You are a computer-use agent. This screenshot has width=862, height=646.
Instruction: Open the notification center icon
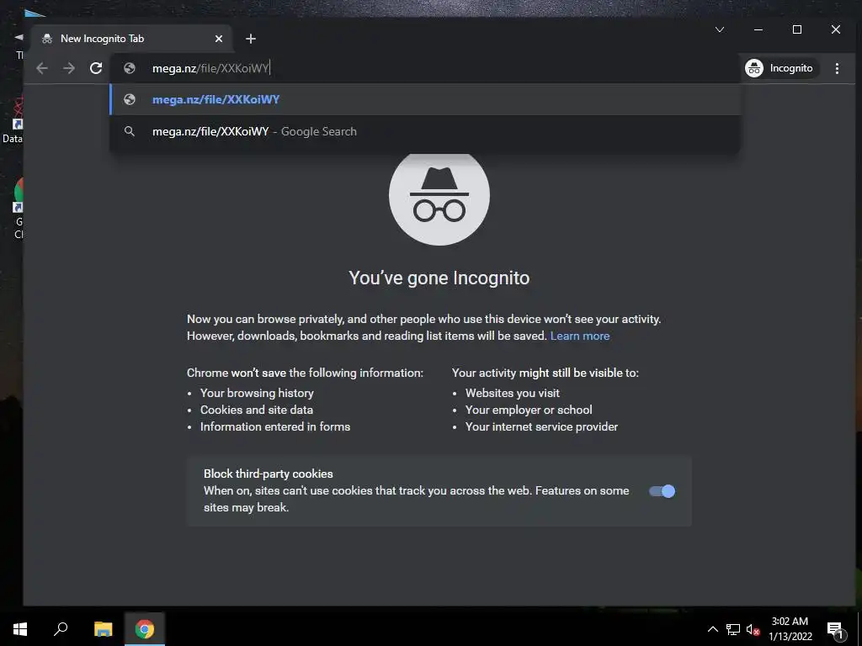pos(835,629)
